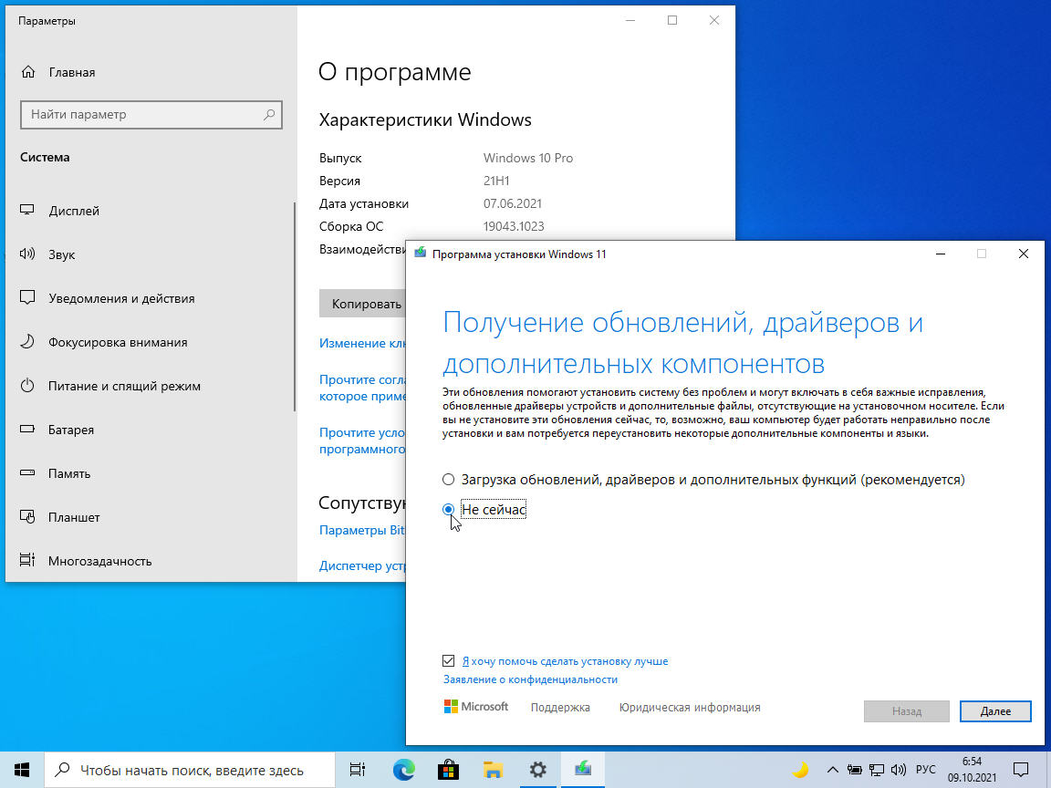This screenshot has width=1051, height=788.
Task: Click Windows 11 setup title bar icon
Action: (421, 254)
